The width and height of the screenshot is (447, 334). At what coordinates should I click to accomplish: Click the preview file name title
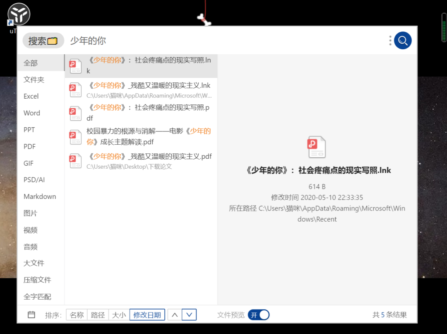pyautogui.click(x=317, y=170)
